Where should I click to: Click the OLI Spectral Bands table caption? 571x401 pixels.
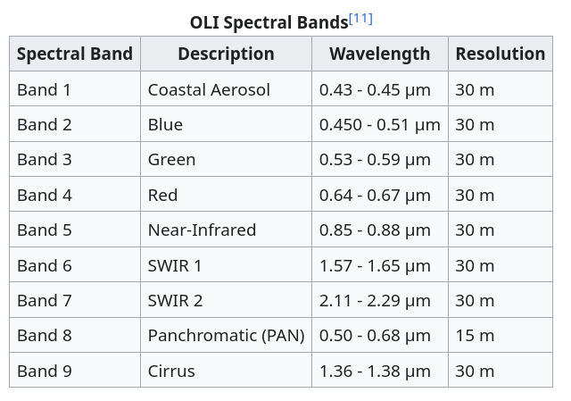pyautogui.click(x=269, y=21)
